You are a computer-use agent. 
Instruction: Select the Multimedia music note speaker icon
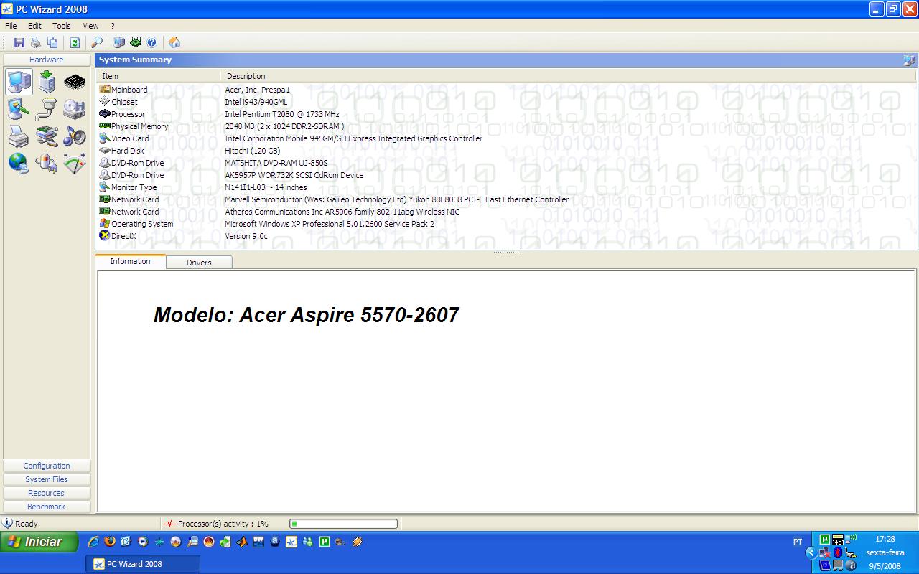[75, 136]
